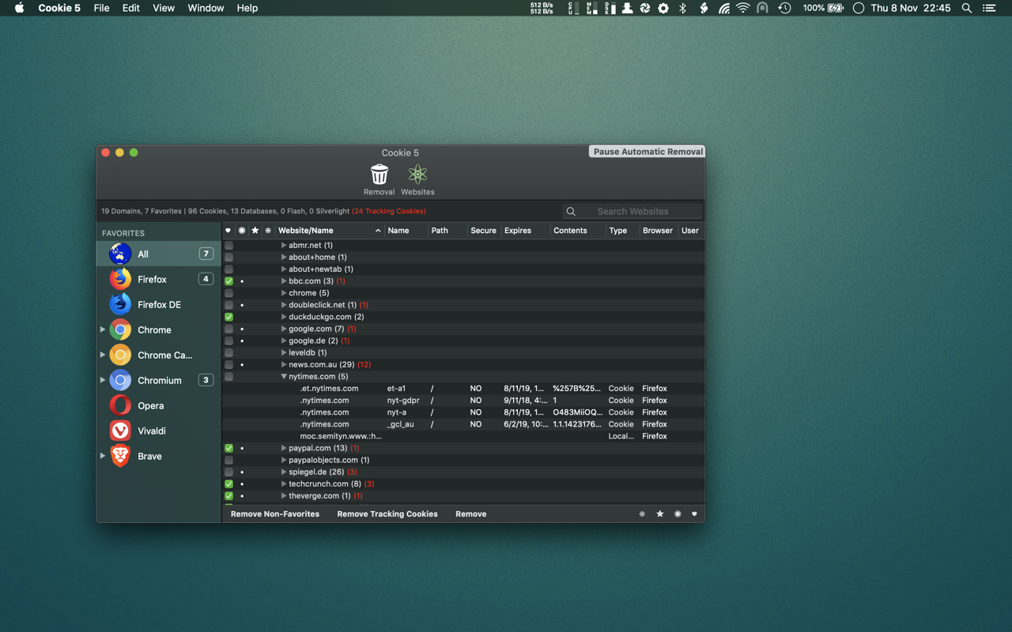Image resolution: width=1012 pixels, height=632 pixels.
Task: Open Notification Center list icon
Action: point(989,8)
